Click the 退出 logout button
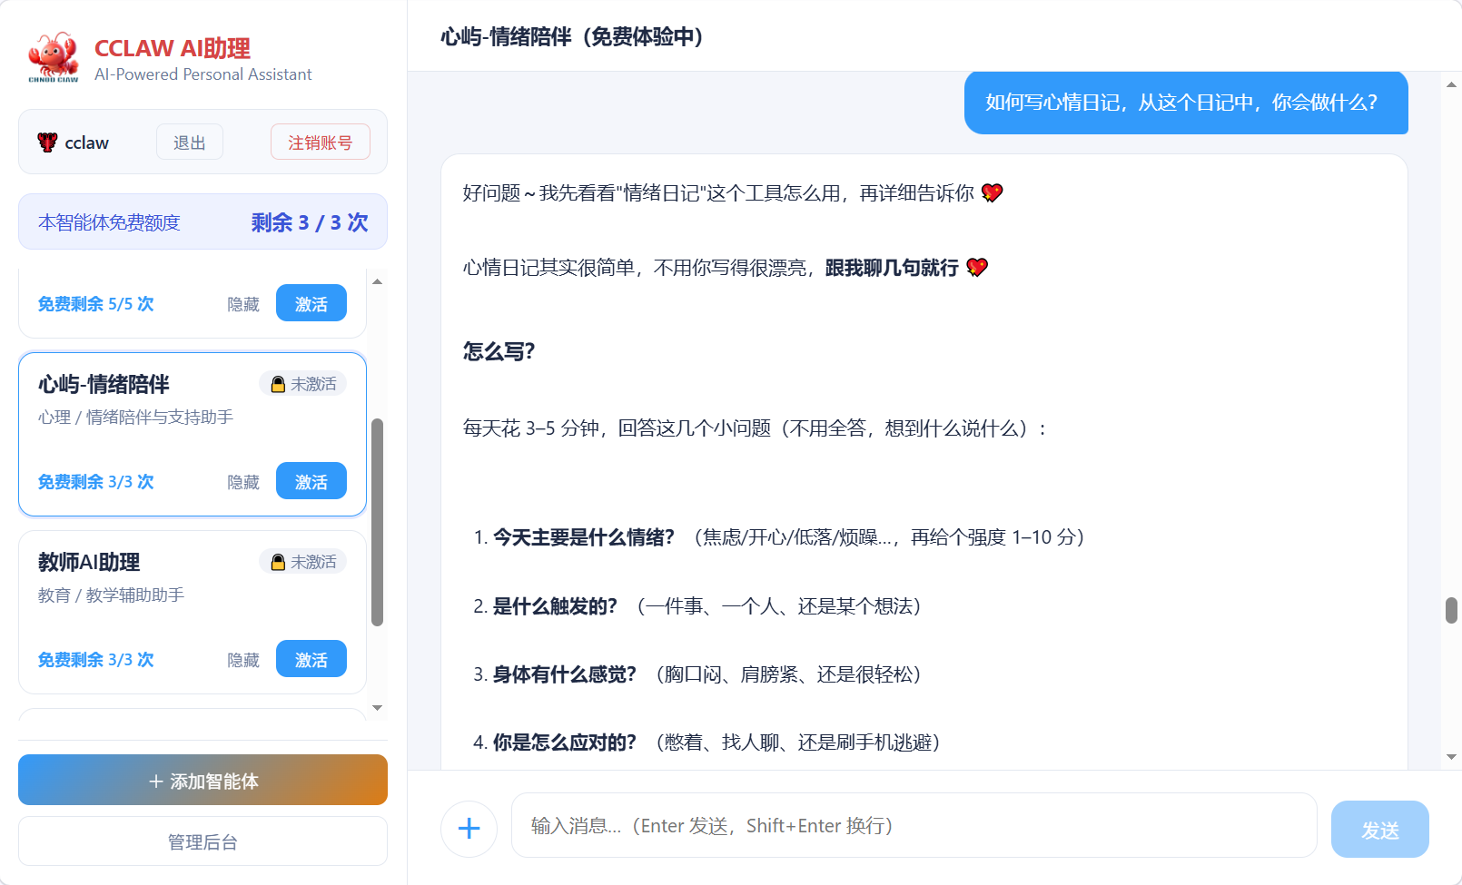The height and width of the screenshot is (885, 1462). tap(190, 143)
